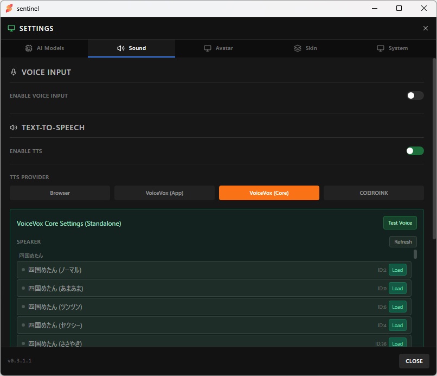Screen dimensions: 437x376
Task: Load speaker 四国めたん (あまあま) ID:0
Action: (397, 289)
